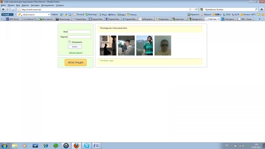Launch Skype from the Windows taskbar
The image size is (265, 149).
[86, 146]
